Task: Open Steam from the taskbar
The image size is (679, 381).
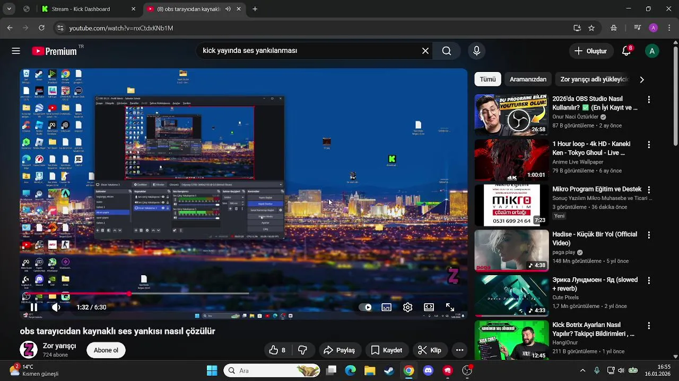Action: click(x=389, y=370)
